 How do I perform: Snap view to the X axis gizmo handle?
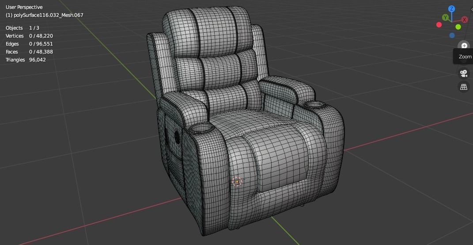point(464,19)
